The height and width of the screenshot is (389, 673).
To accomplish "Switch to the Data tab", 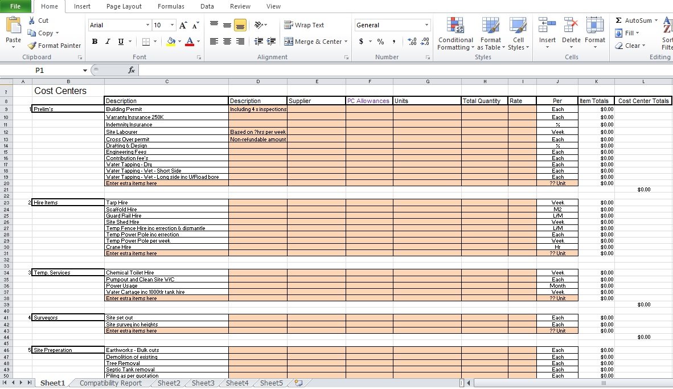I will coord(207,6).
